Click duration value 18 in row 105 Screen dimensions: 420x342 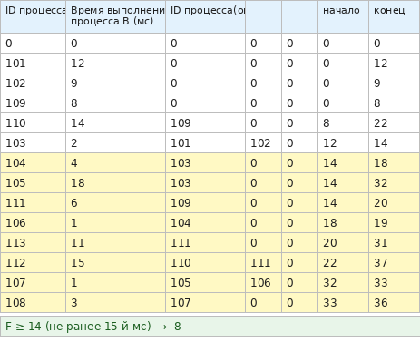pyautogui.click(x=116, y=183)
